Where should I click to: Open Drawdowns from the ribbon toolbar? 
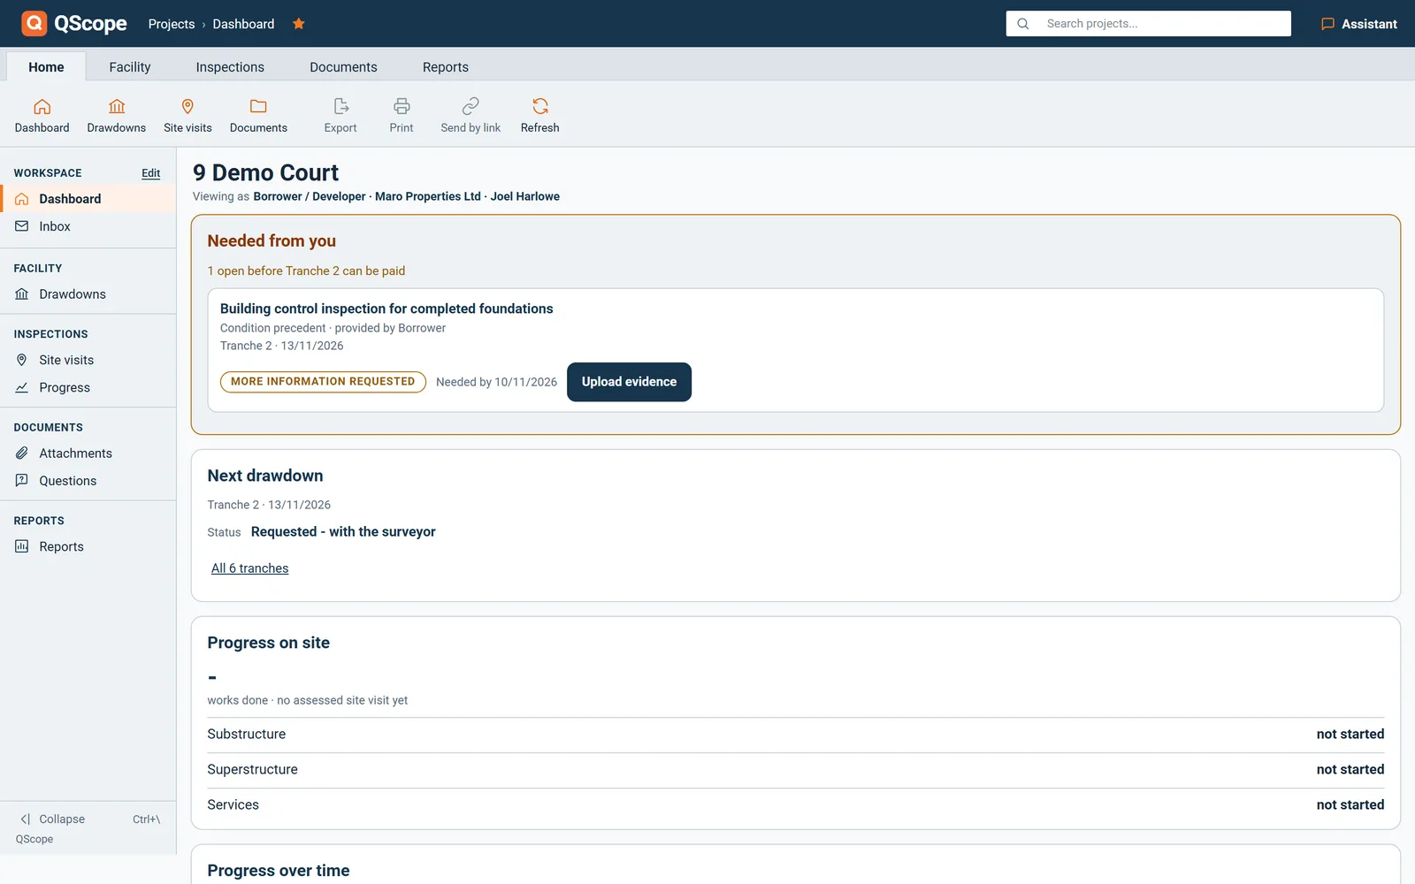[116, 116]
